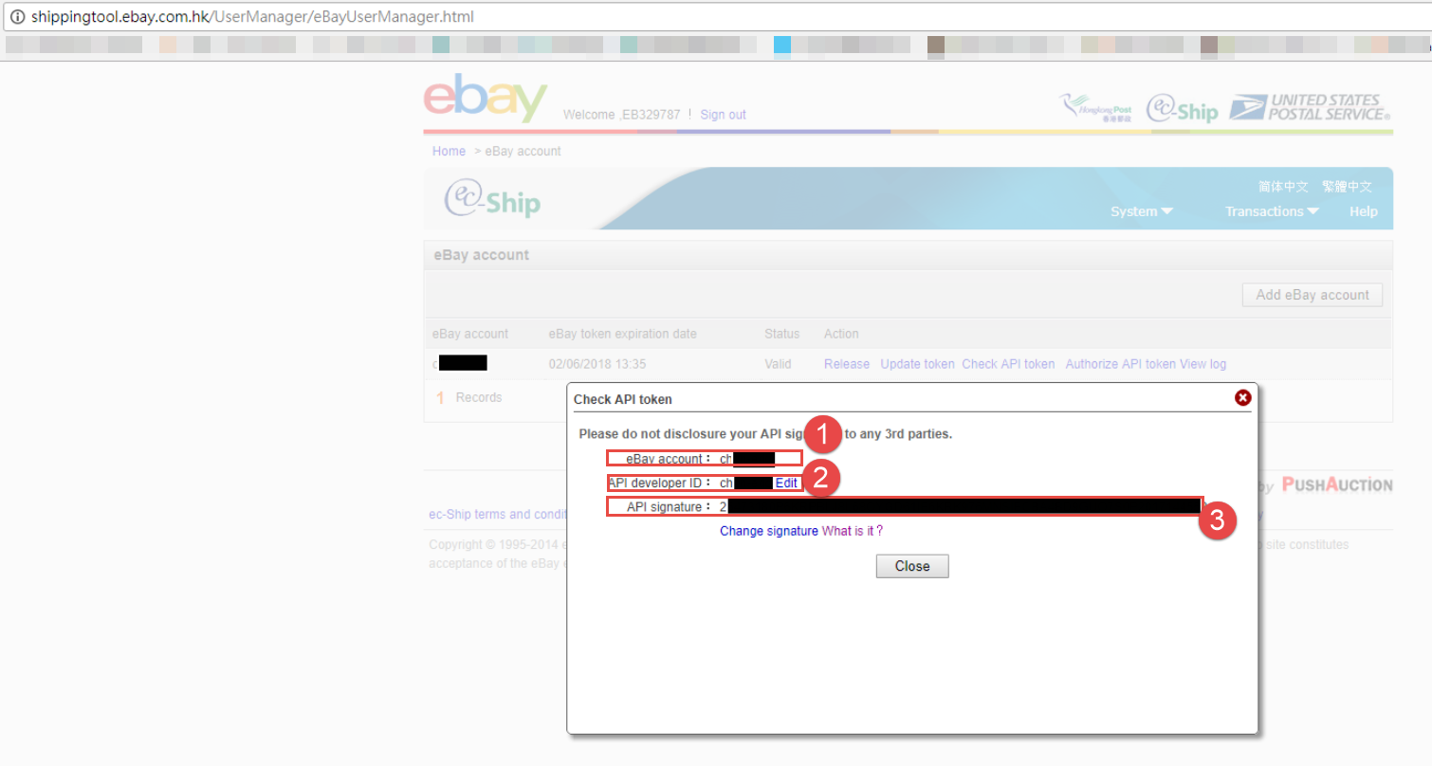
Task: Go to Home breadcrumb link
Action: pyautogui.click(x=449, y=151)
